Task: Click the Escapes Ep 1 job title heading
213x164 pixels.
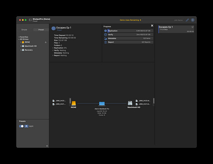Action: [64, 27]
